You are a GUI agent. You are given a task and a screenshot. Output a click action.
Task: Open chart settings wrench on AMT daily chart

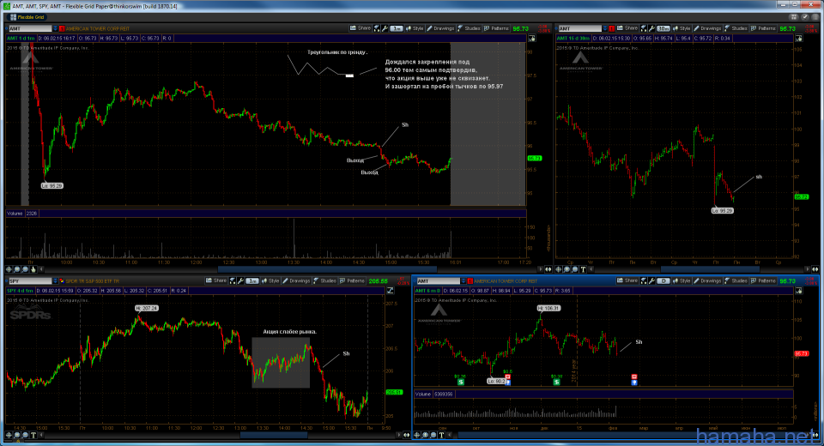tap(651, 280)
